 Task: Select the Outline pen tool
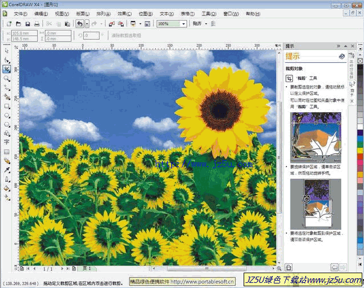(7, 179)
